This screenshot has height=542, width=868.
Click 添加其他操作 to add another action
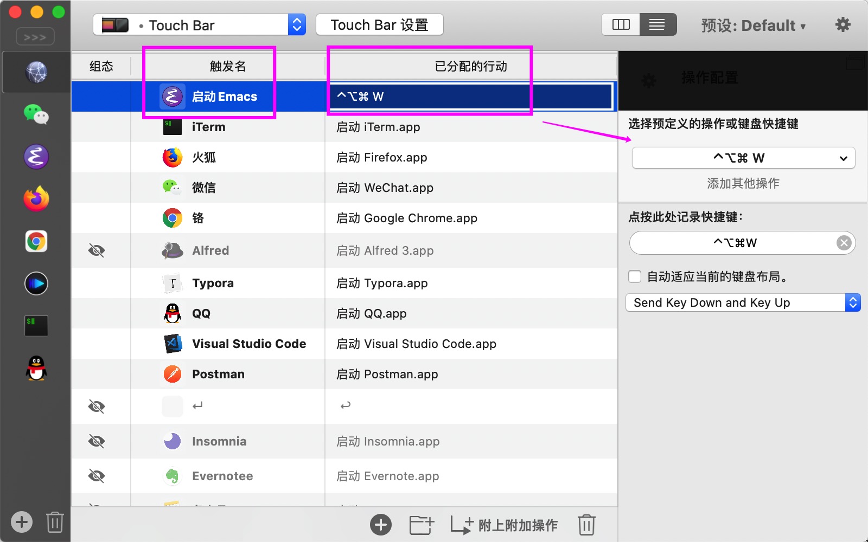[x=743, y=183]
